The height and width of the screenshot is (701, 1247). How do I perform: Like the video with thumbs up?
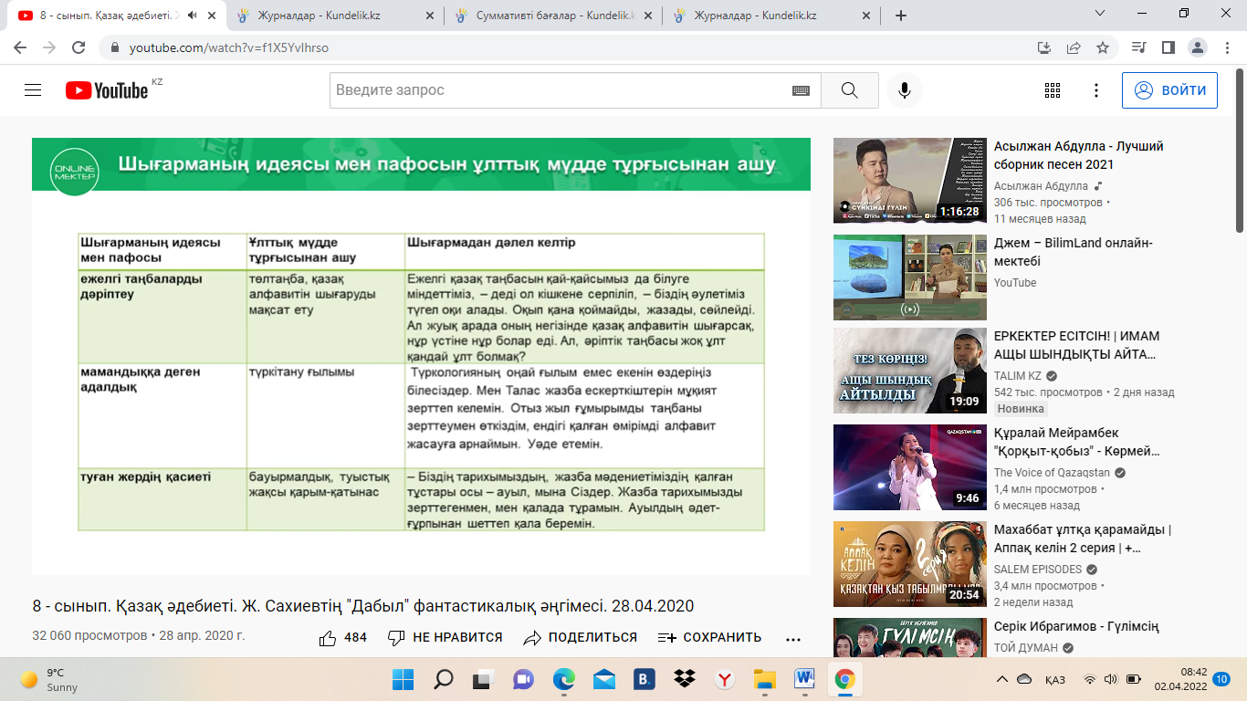pos(328,638)
